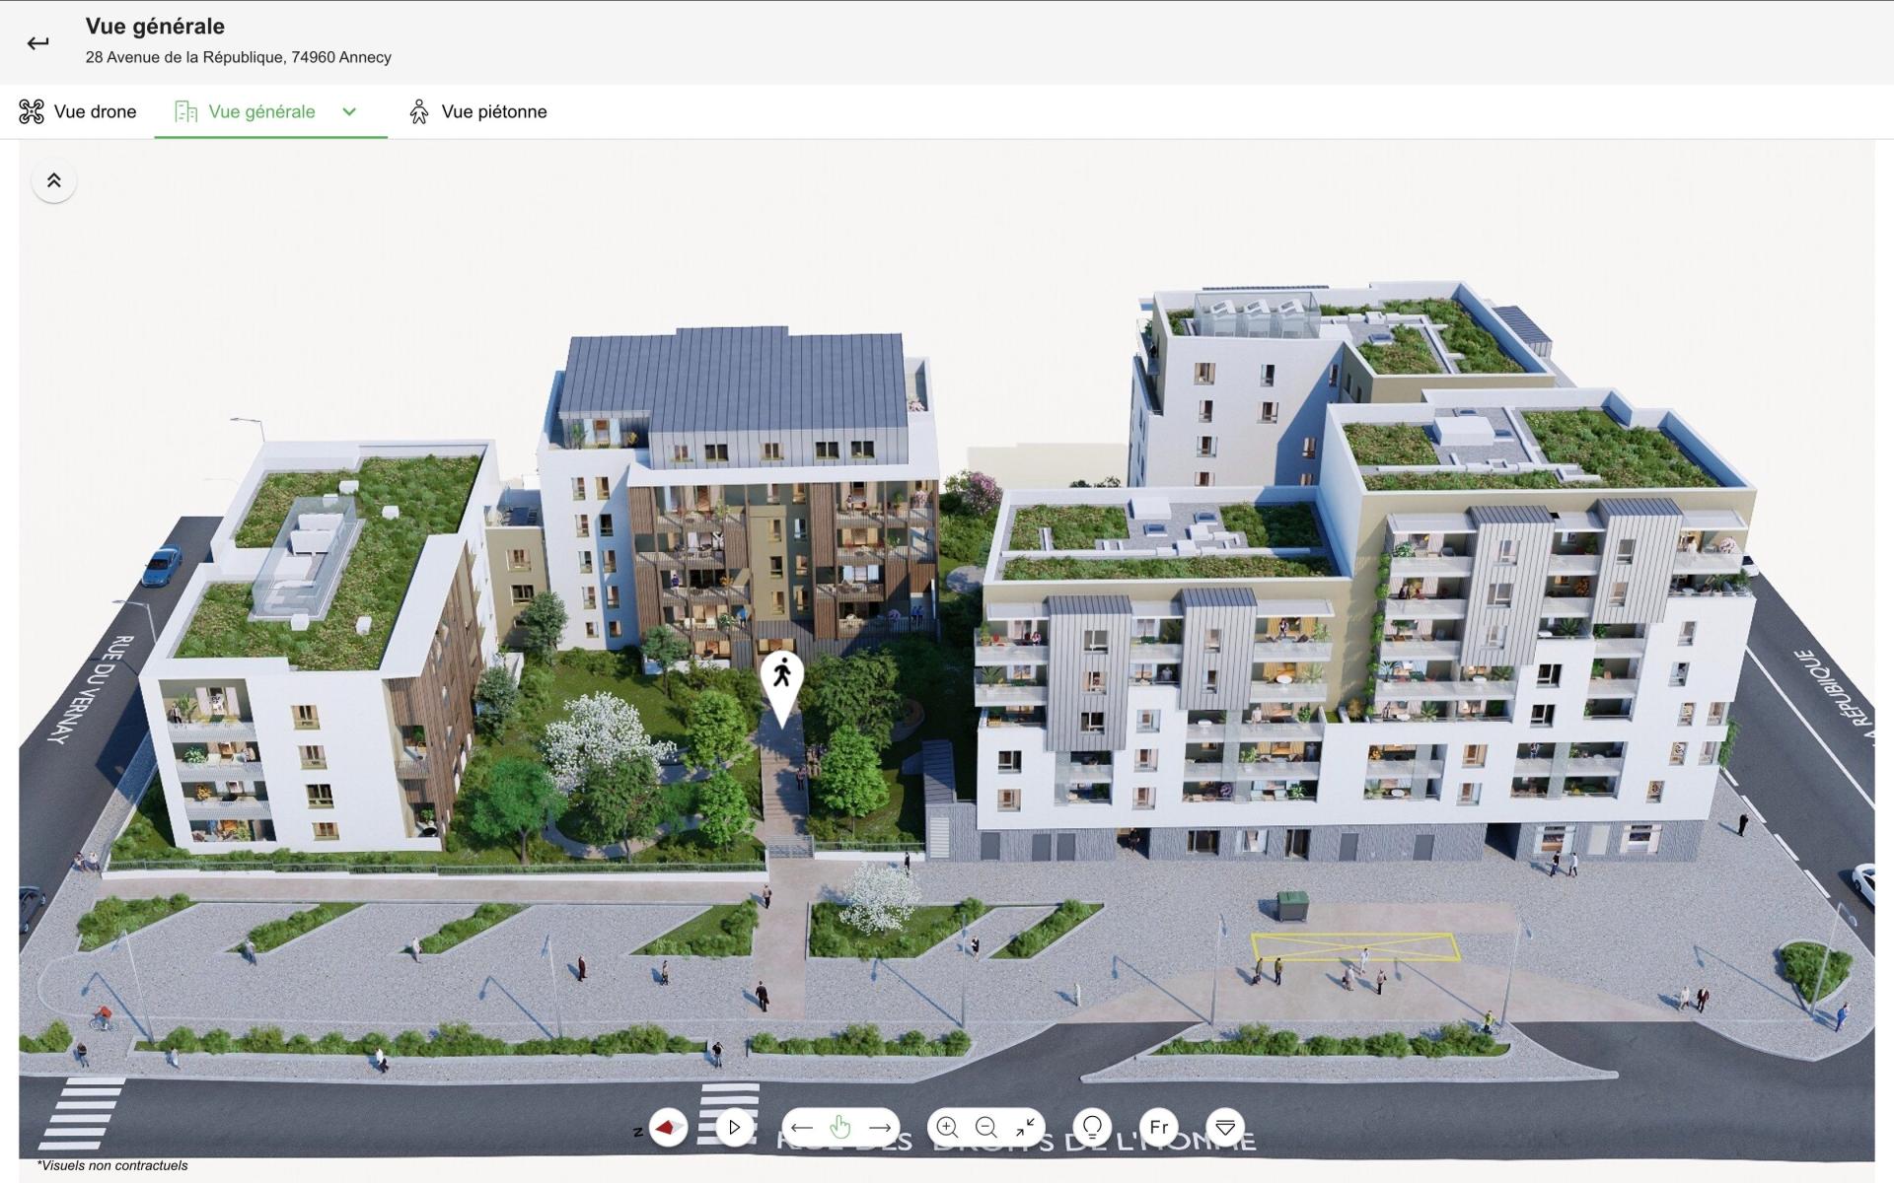This screenshot has width=1894, height=1183.
Task: Open the Vue piétonne tab
Action: [493, 111]
